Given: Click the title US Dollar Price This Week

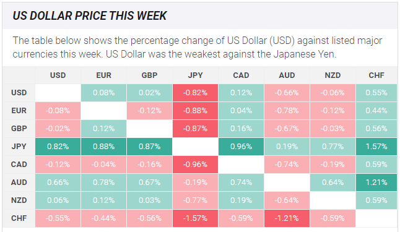Looking at the screenshot, I should pos(90,16).
